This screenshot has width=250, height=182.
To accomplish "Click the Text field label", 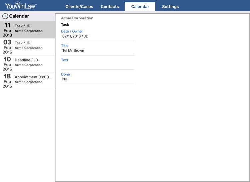I will click(x=65, y=60).
